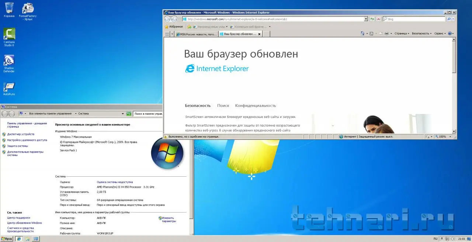The height and width of the screenshot is (242, 472).
Task: Print the page with printer icon
Action: point(386,34)
